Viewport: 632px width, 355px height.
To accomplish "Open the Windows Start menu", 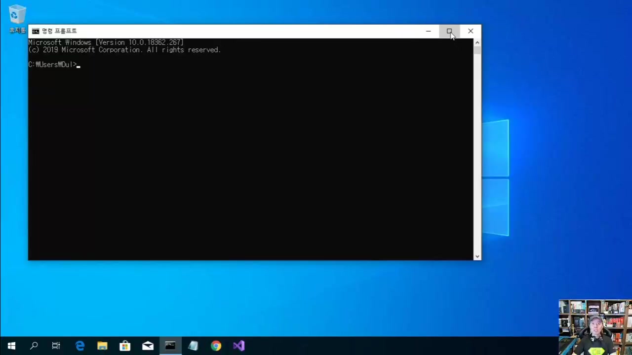I will click(x=11, y=346).
